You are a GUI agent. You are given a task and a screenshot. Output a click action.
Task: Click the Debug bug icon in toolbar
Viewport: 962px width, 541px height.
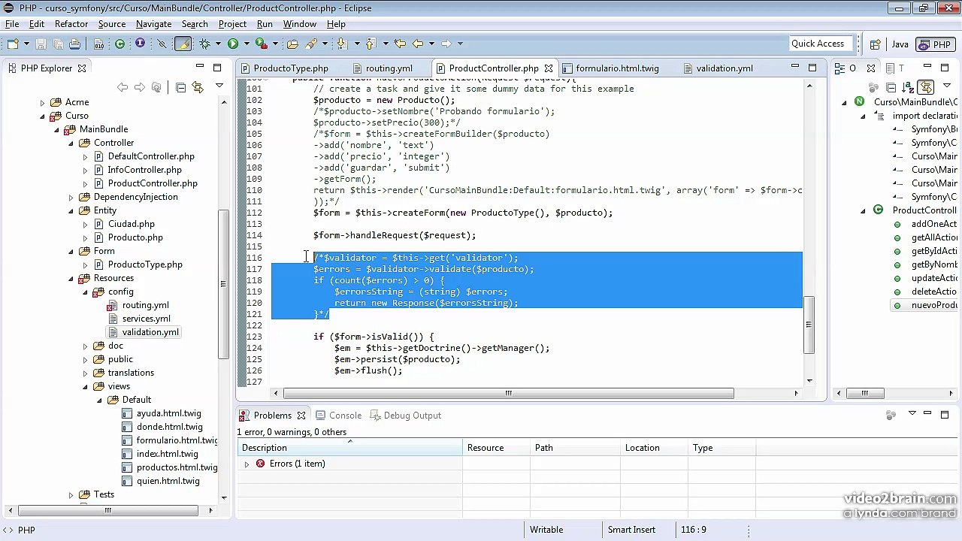pyautogui.click(x=204, y=44)
